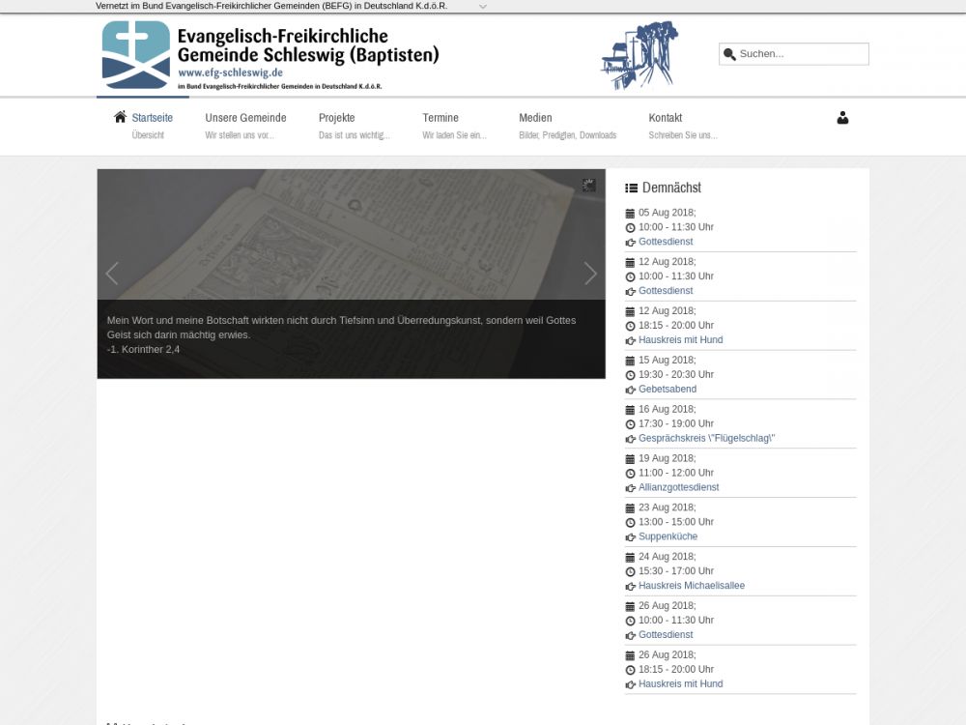Click the user account icon in navigation
The width and height of the screenshot is (966, 725).
[x=842, y=118]
